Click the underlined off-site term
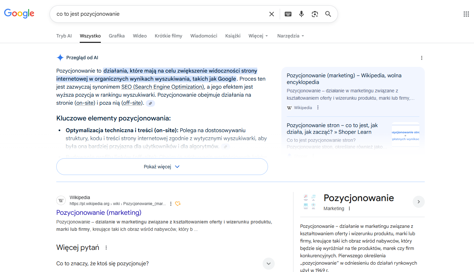Image resolution: width=474 pixels, height=272 pixels. (132, 103)
